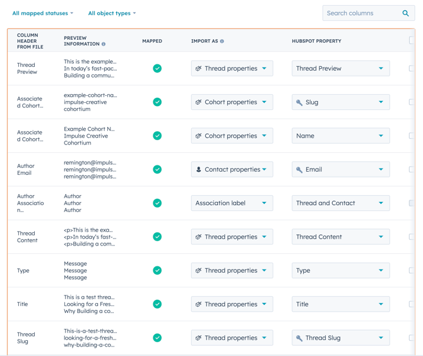Expand the Slug HubSpot property dropdown
This screenshot has width=423, height=356.
340,102
